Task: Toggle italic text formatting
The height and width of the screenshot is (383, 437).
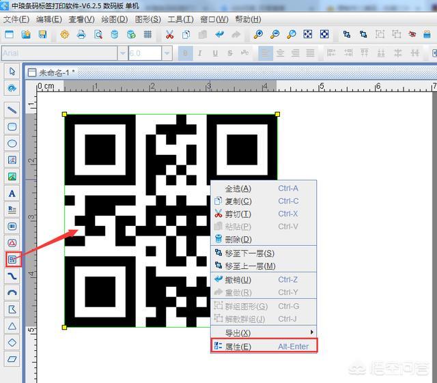Action: (200, 53)
